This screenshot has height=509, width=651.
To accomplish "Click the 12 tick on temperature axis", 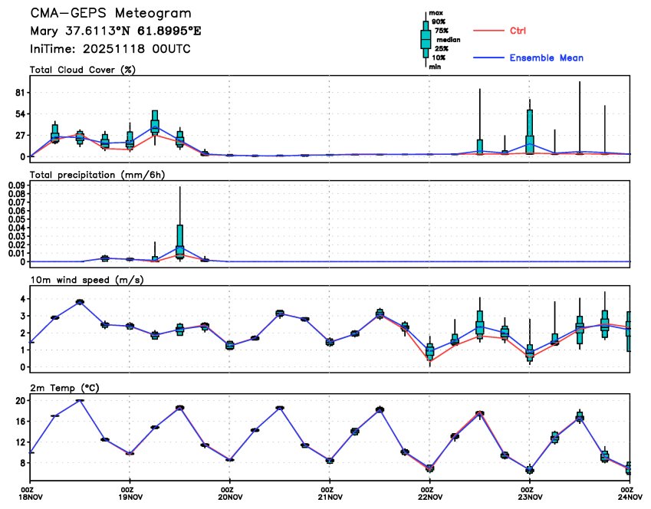I will [x=20, y=442].
